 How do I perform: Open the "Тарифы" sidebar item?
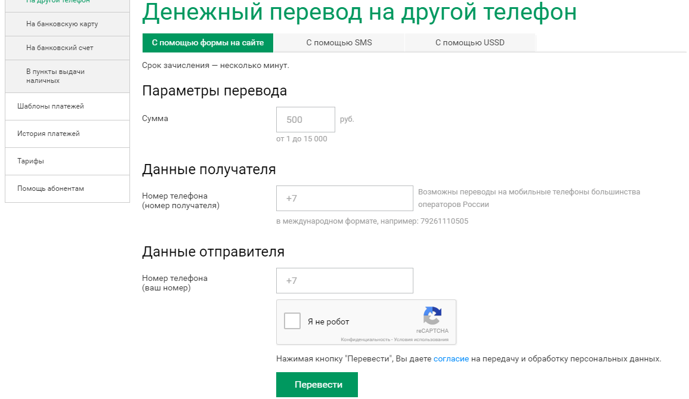67,161
